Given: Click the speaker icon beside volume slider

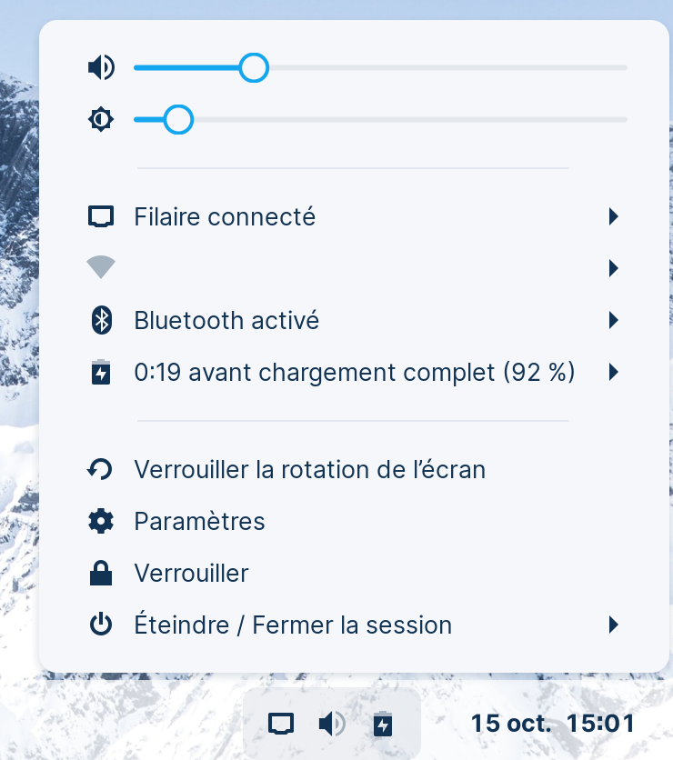Looking at the screenshot, I should pyautogui.click(x=101, y=68).
